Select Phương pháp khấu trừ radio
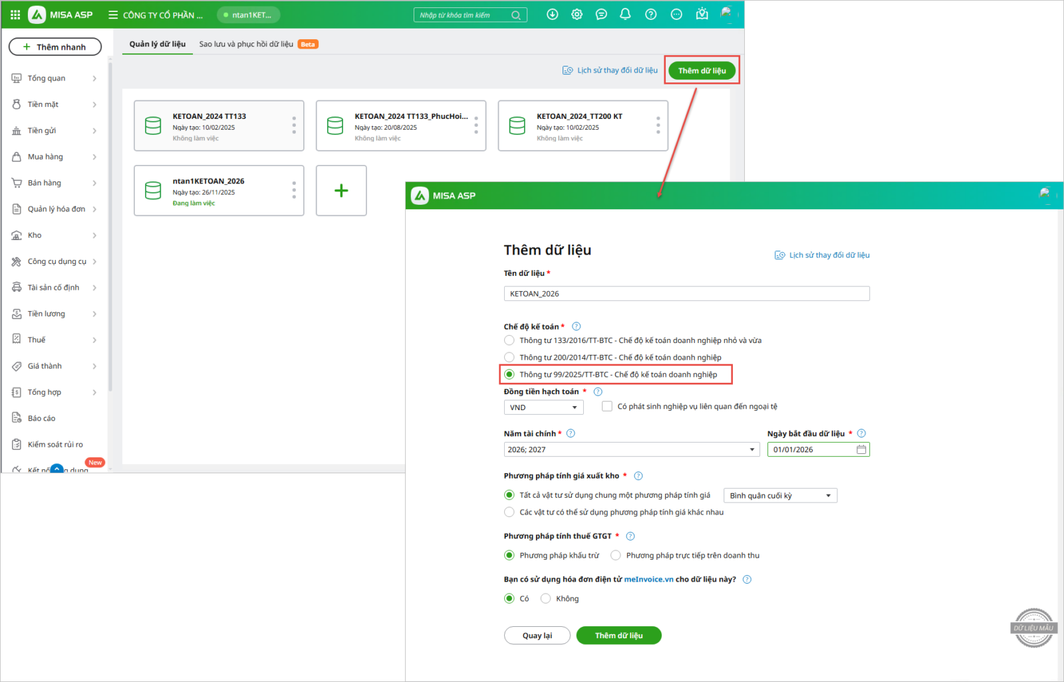The height and width of the screenshot is (682, 1064). [509, 556]
